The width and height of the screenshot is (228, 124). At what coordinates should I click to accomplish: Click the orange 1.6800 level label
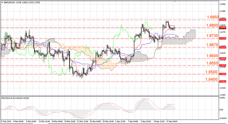pos(212,25)
